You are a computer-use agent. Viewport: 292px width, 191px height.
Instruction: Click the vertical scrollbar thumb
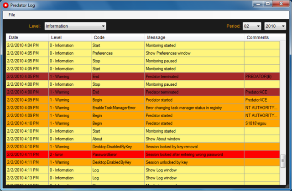pos(283,161)
